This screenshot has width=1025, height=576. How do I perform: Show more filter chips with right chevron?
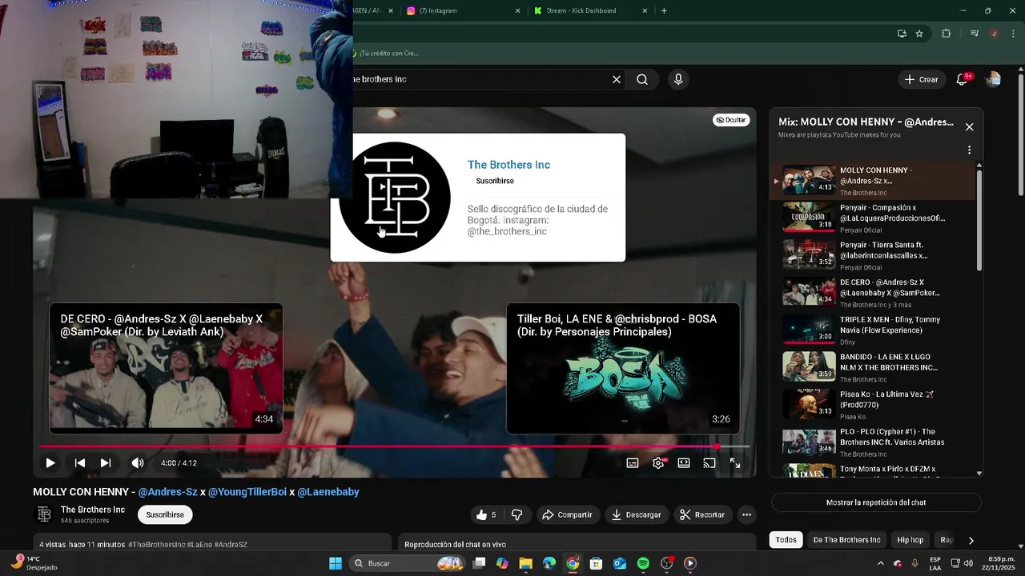tap(971, 540)
